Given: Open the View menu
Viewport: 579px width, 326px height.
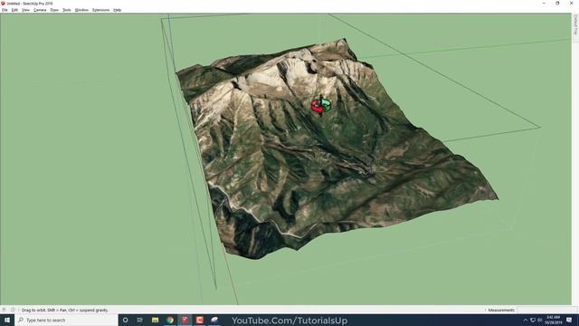Looking at the screenshot, I should [x=25, y=10].
